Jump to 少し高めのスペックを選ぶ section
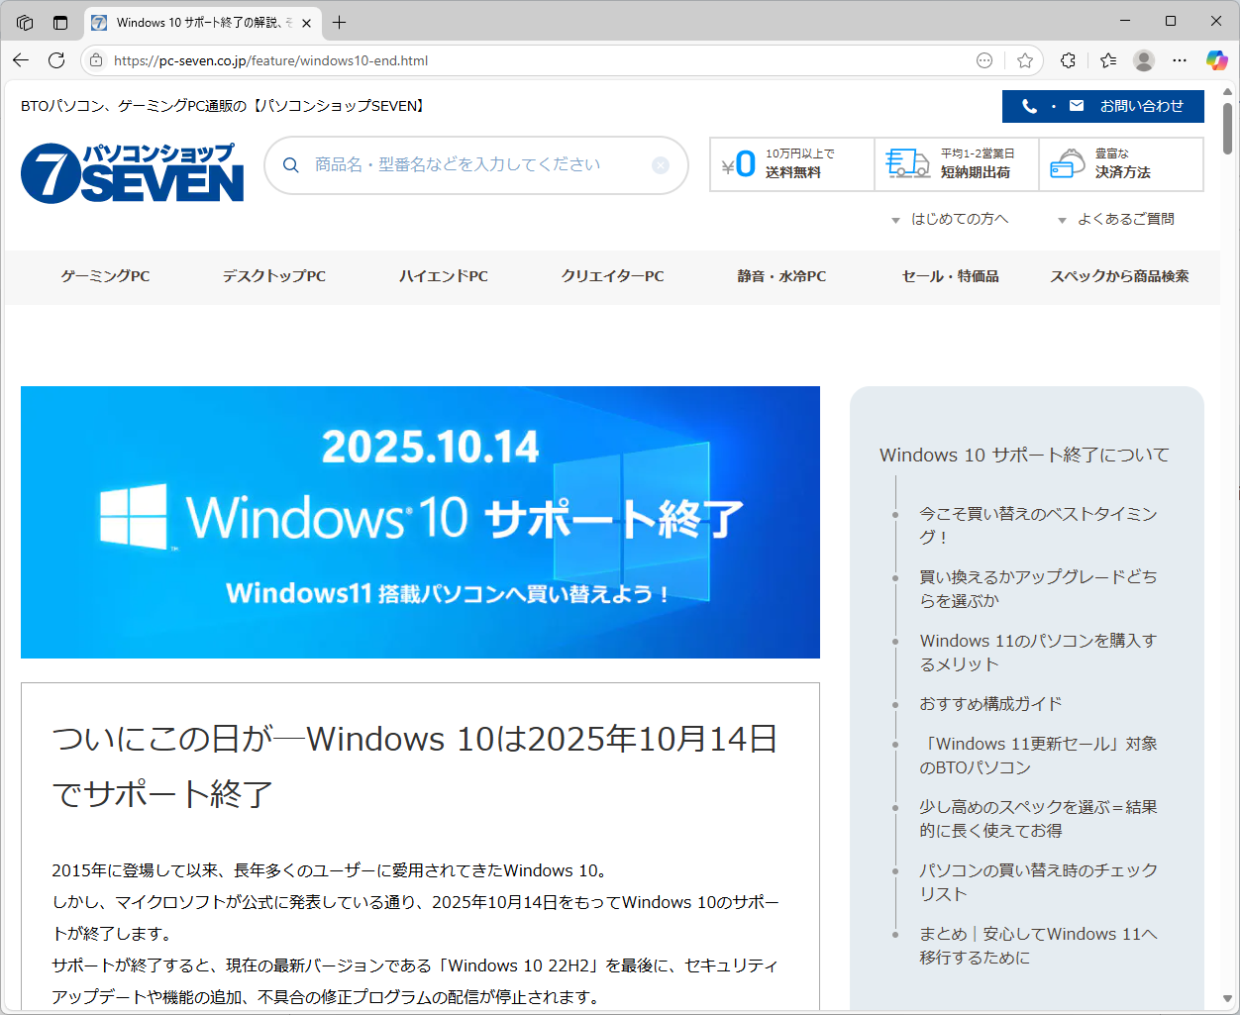Viewport: 1240px width, 1015px height. point(1038,819)
